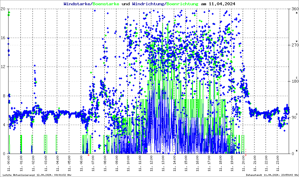Image resolution: width=299 pixels, height=177 pixels.
Task: Click the '11. 00:00' time axis label
Action: point(9,164)
